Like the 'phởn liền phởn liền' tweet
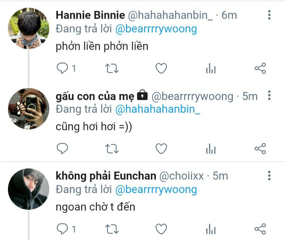 tap(161, 68)
